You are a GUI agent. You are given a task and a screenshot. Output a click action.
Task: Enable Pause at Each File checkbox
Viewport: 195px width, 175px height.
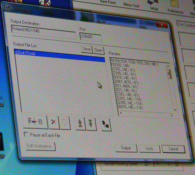point(26,134)
